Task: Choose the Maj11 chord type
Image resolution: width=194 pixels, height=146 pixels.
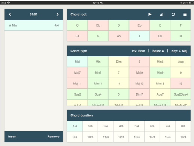Action: pyautogui.click(x=77, y=83)
